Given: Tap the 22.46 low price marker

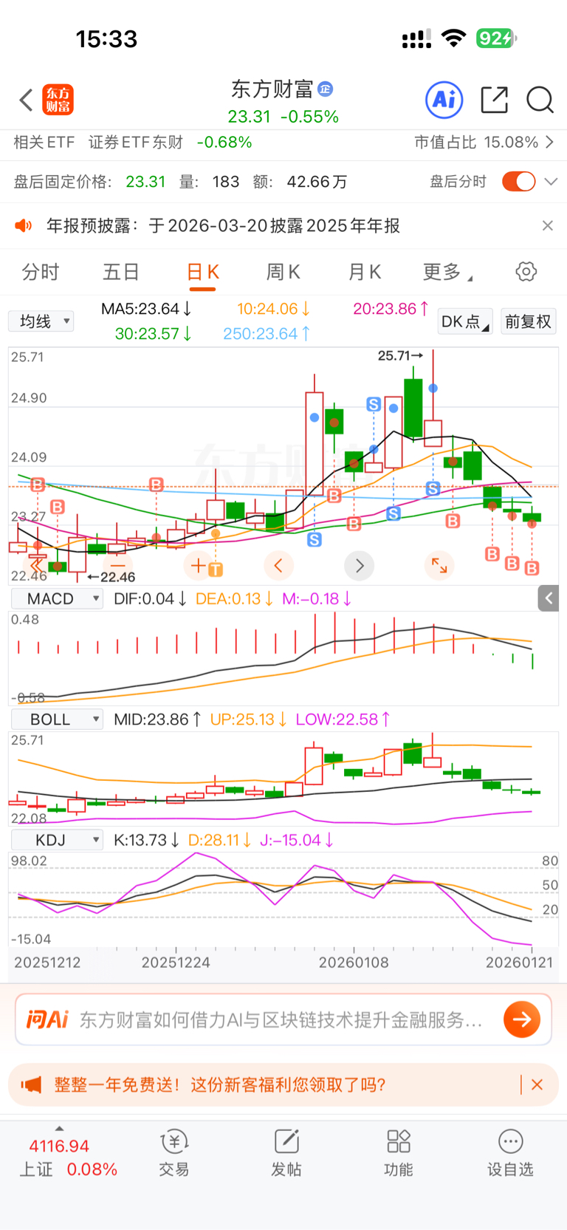Looking at the screenshot, I should [111, 577].
